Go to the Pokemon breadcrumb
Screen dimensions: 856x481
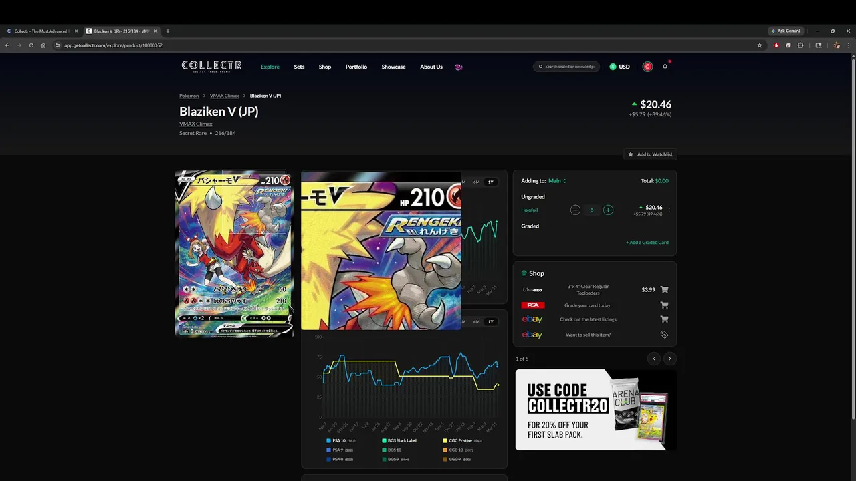pos(189,96)
